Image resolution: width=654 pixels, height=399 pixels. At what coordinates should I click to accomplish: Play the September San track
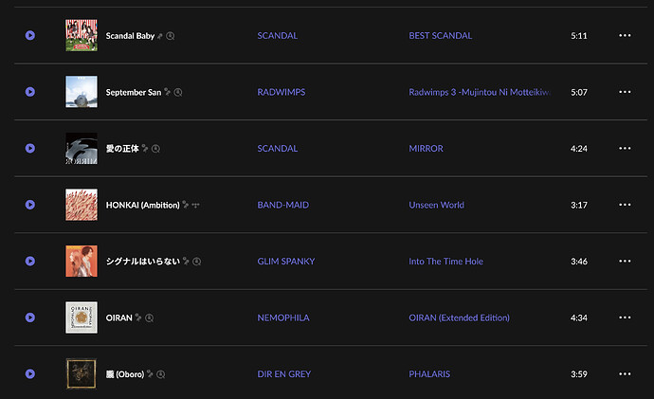[30, 92]
